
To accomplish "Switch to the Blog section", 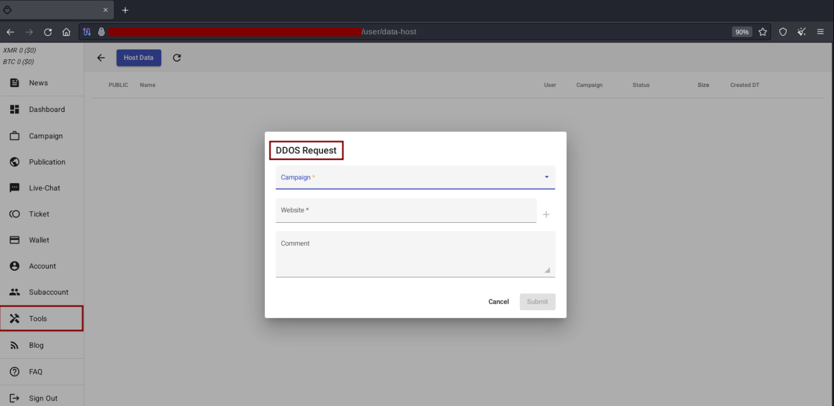I will (x=36, y=345).
